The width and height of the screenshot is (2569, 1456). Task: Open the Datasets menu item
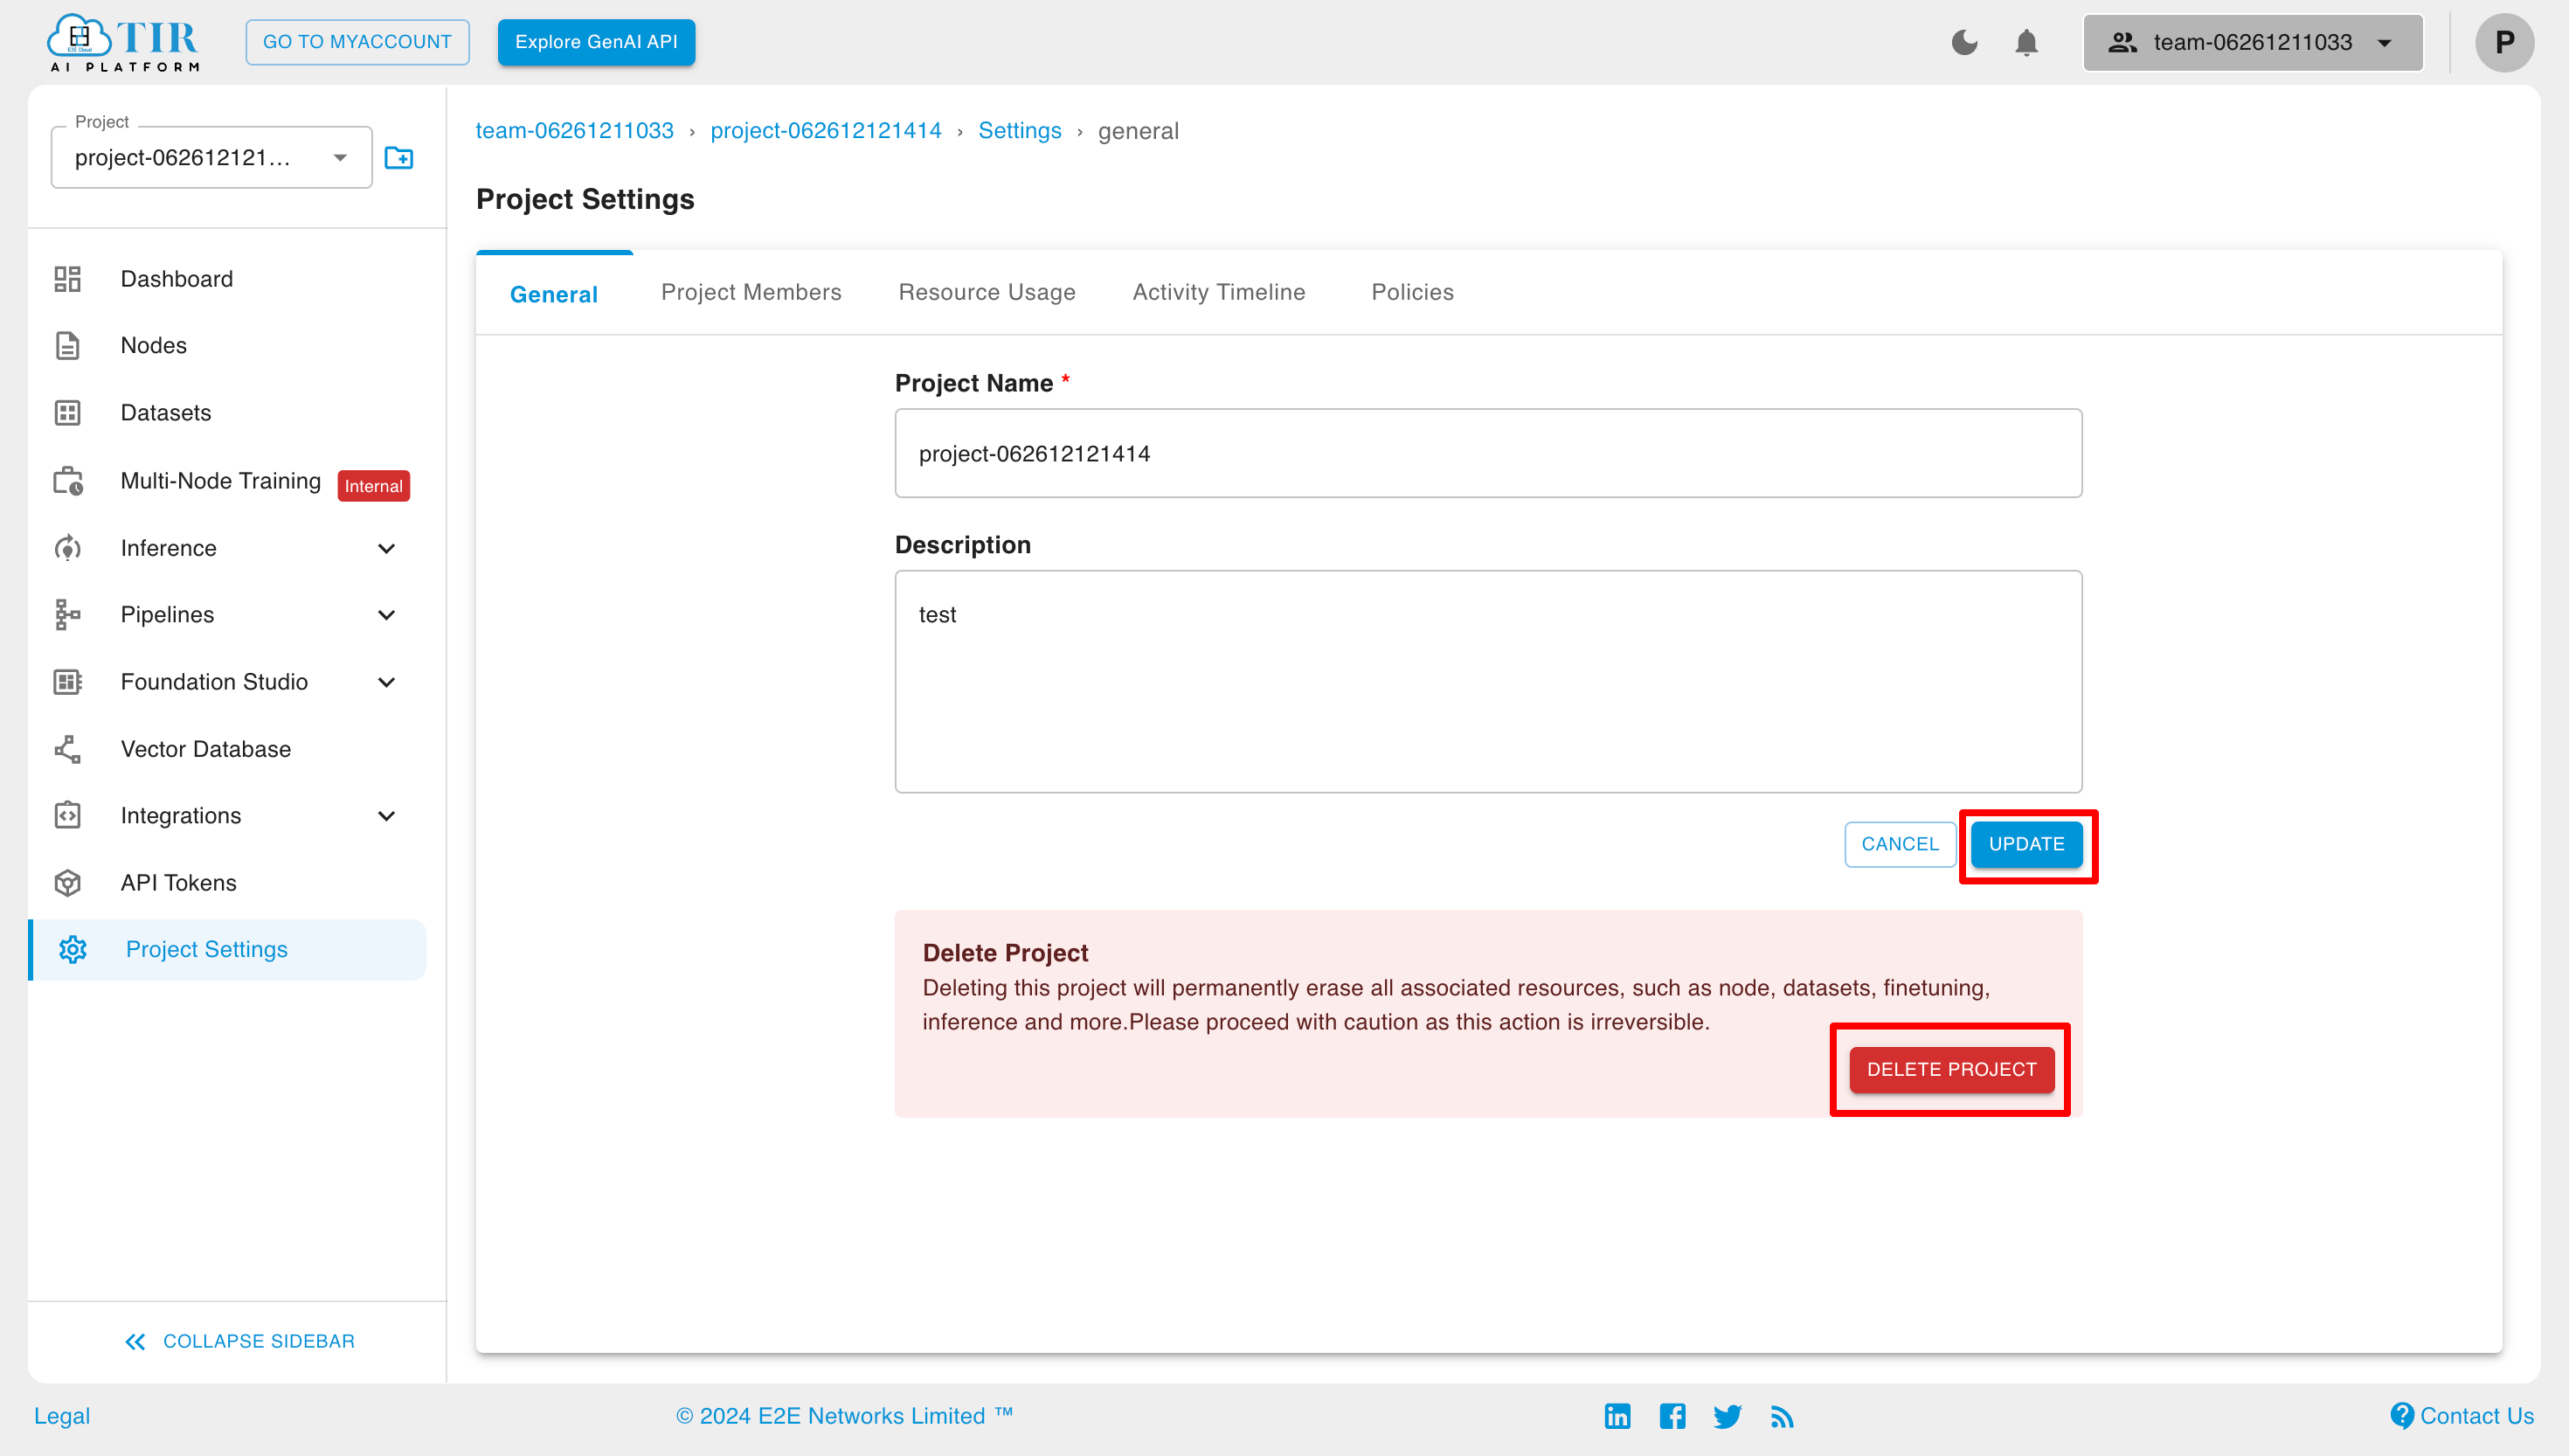[228, 413]
